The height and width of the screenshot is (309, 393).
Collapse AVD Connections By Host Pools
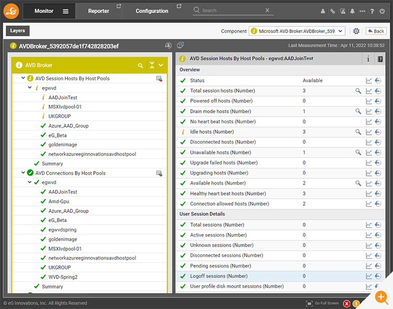click(x=23, y=173)
